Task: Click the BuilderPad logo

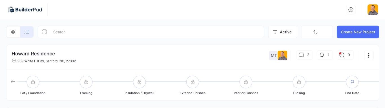Action: pos(25,10)
